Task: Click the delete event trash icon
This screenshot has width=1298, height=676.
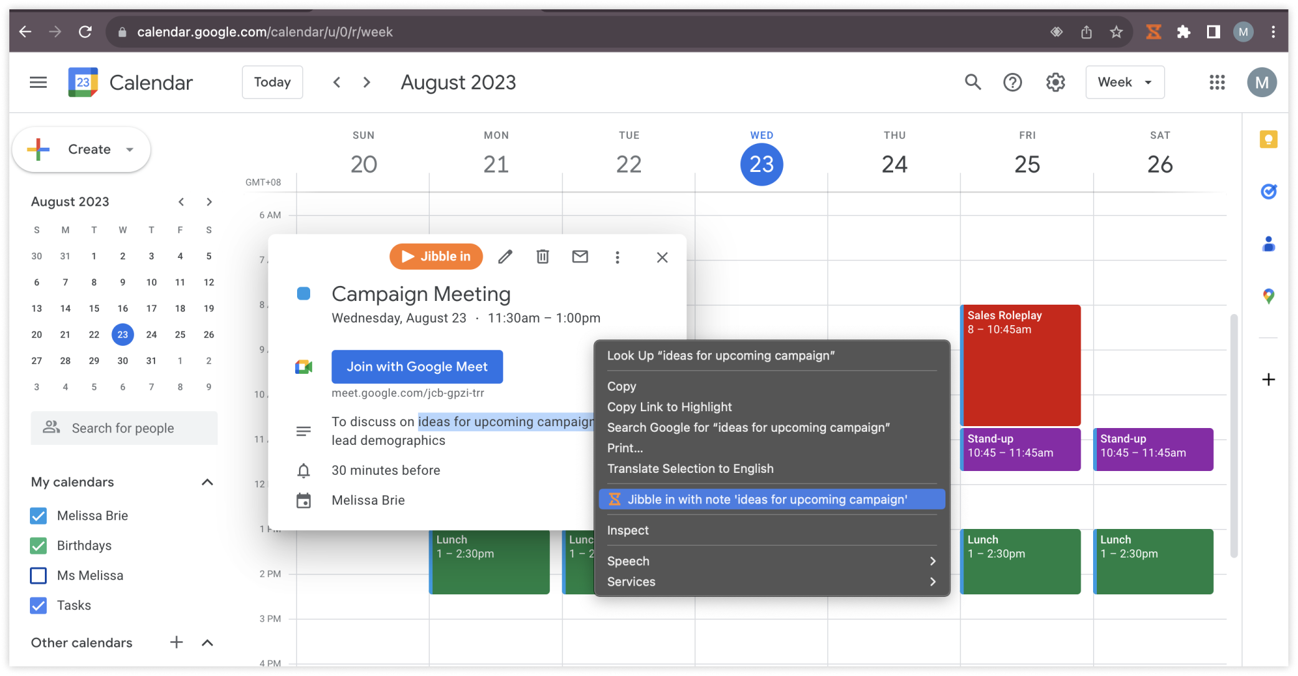Action: (x=542, y=257)
